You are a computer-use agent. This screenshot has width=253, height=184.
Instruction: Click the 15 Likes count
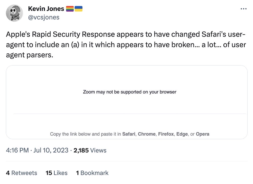click(56, 173)
